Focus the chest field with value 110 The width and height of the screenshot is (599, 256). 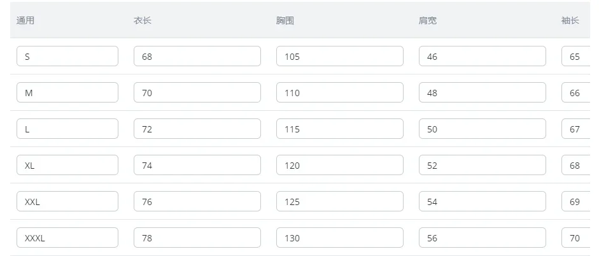(x=339, y=92)
